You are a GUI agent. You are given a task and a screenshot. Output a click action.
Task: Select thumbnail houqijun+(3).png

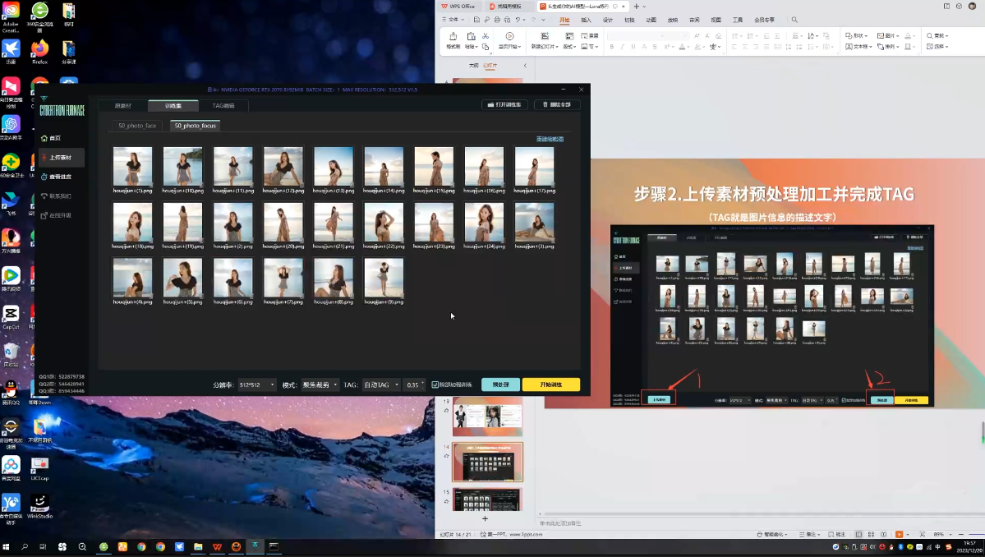[x=535, y=225]
